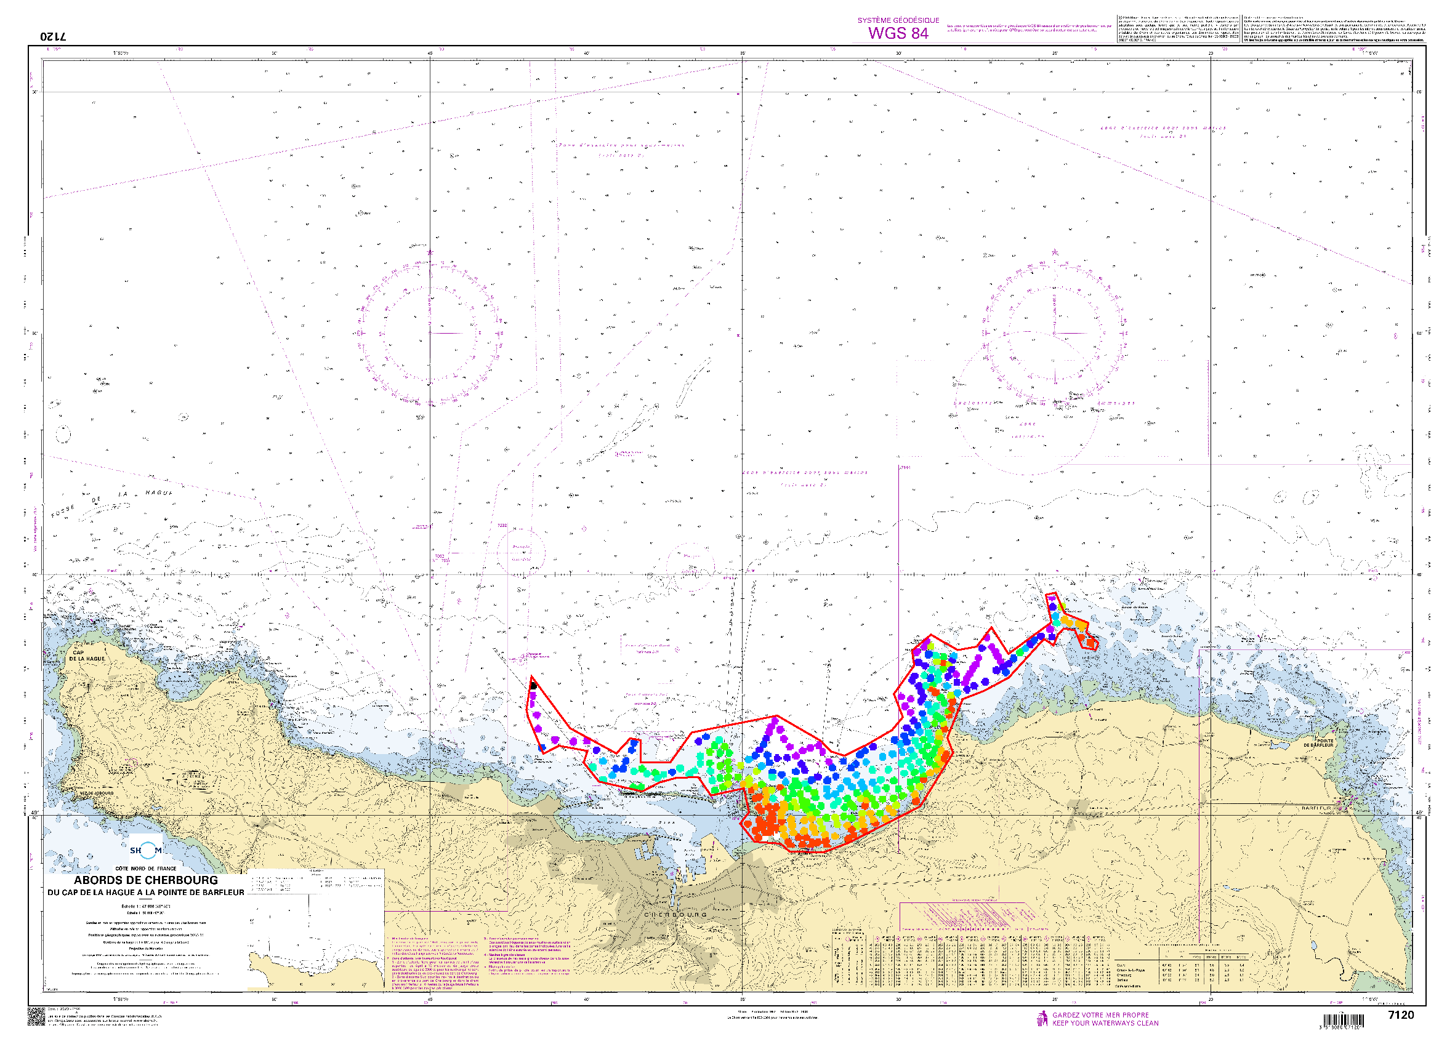This screenshot has width=1455, height=1044.
Task: Click the center of the right compass rose
Action: (x=1054, y=333)
